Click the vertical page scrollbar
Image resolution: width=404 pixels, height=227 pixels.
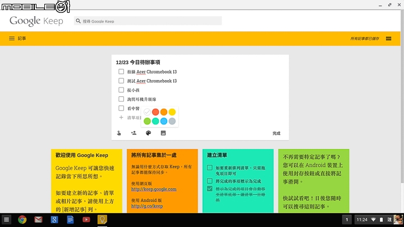pyautogui.click(x=402, y=96)
